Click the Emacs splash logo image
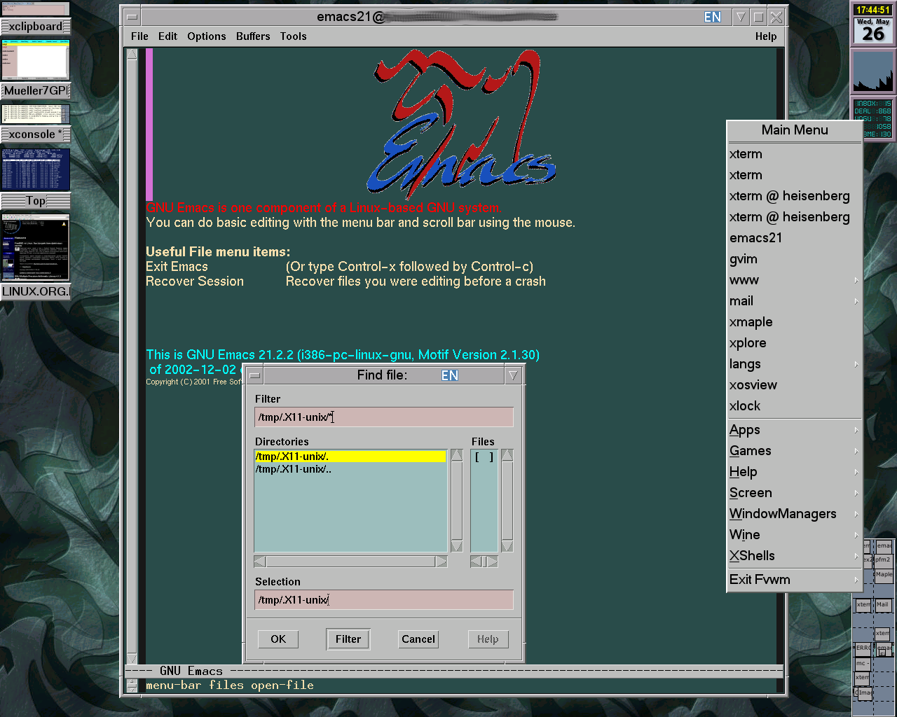The width and height of the screenshot is (897, 717). coord(461,125)
